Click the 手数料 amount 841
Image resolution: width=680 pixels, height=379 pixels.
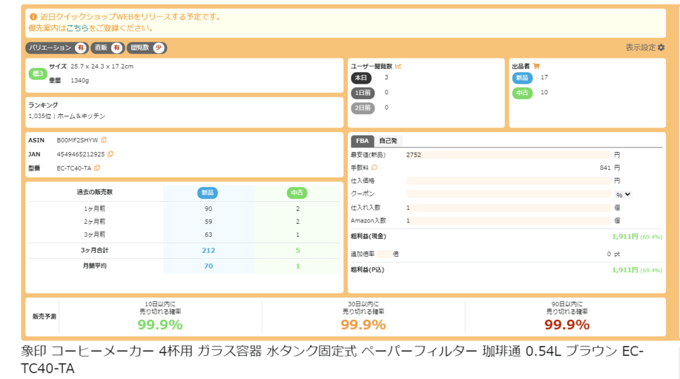click(x=605, y=167)
